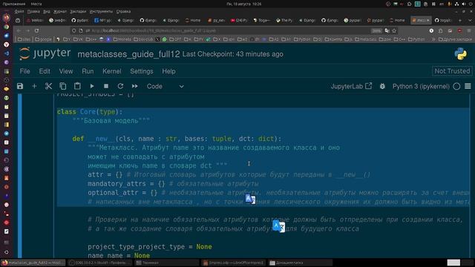
Task: Open the Jupyter View menu
Action: (x=66, y=71)
